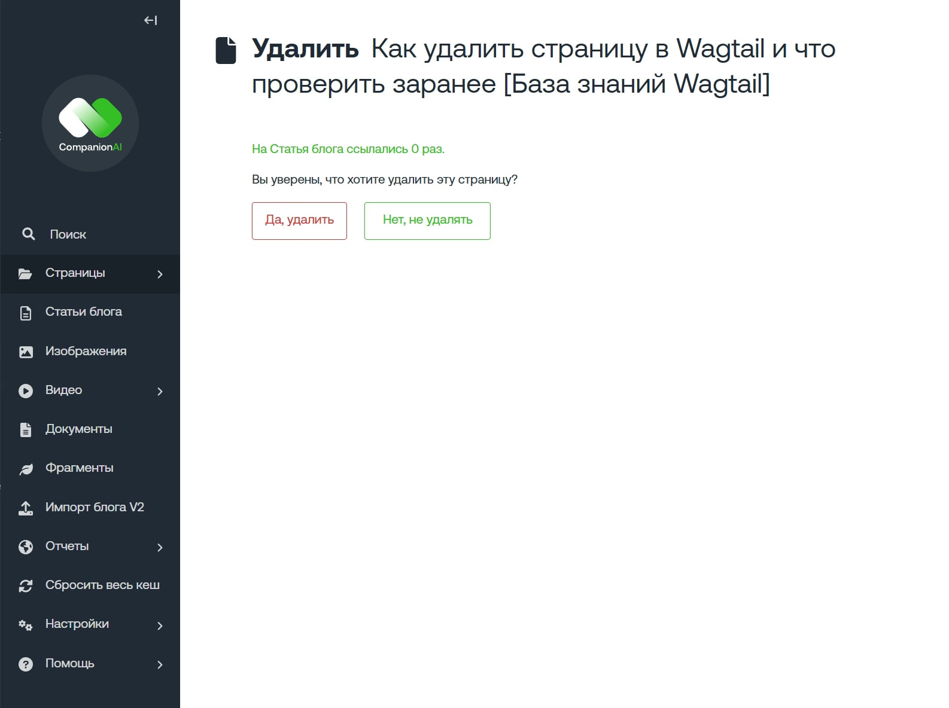Click the open folder Pages icon
Screen dimensions: 949x708
point(25,274)
